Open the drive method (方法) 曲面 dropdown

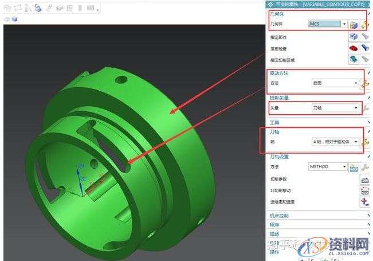tap(356, 83)
